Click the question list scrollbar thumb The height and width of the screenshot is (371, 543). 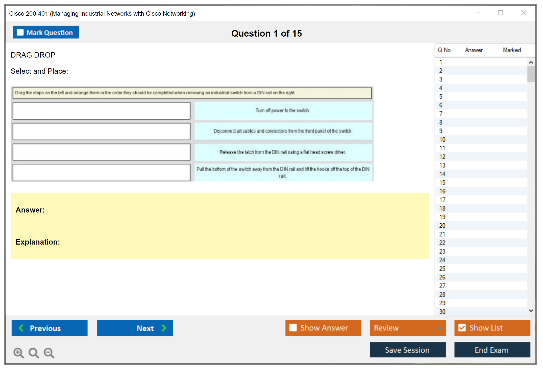(x=531, y=74)
